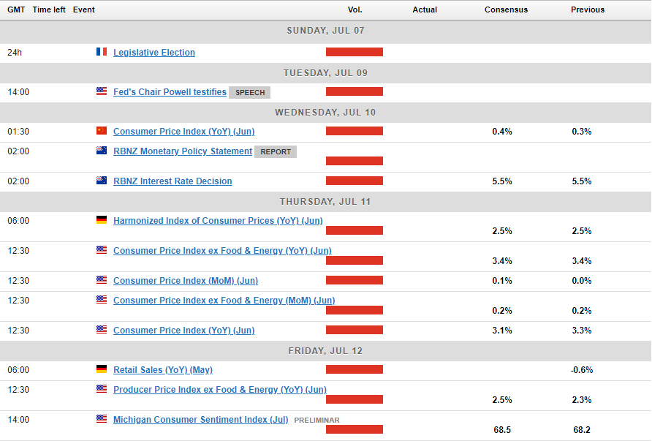This screenshot has width=652, height=441.
Task: Open Michigan Consumer Sentiment Index (Jul) link
Action: pyautogui.click(x=201, y=420)
